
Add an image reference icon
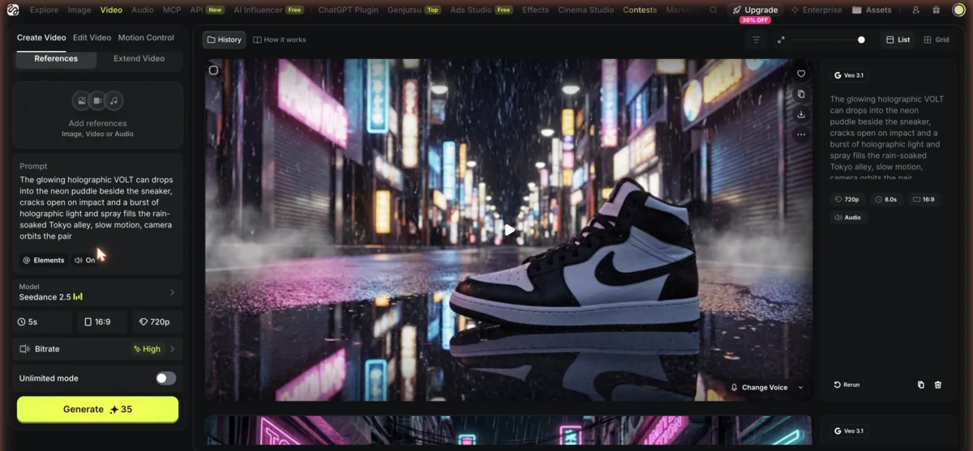[x=81, y=101]
